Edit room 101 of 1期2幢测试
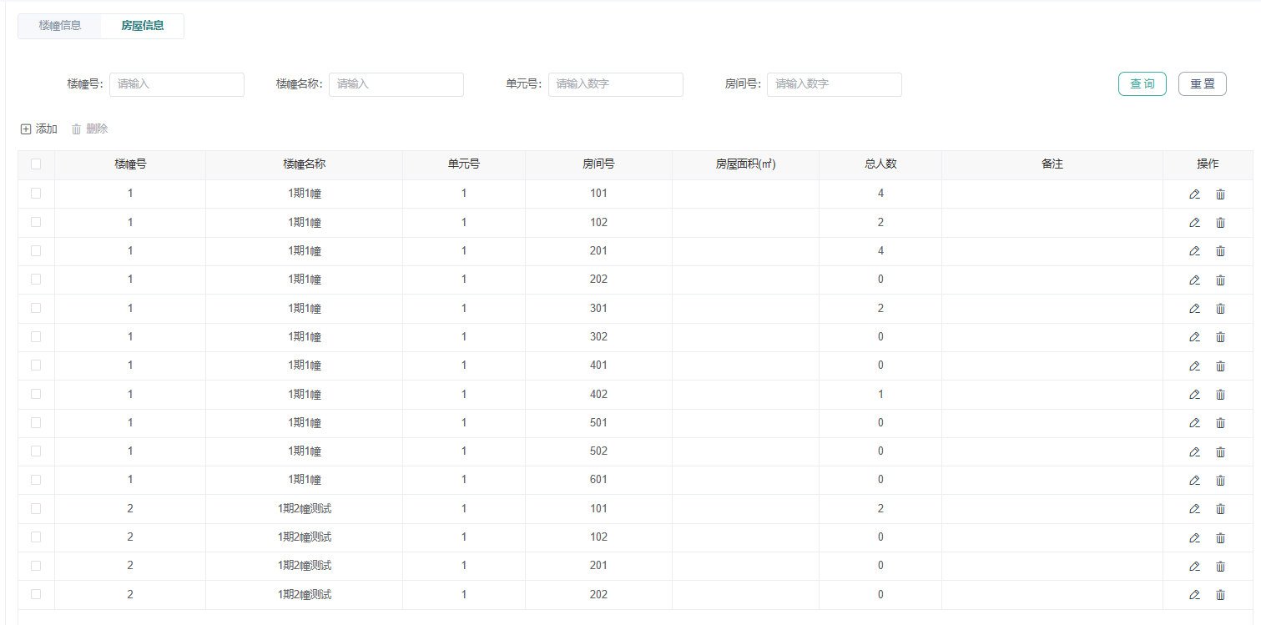 [1194, 509]
